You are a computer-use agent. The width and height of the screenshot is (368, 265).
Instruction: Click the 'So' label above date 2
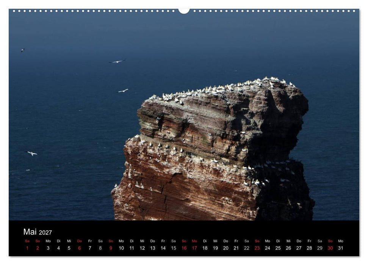[x=38, y=241]
